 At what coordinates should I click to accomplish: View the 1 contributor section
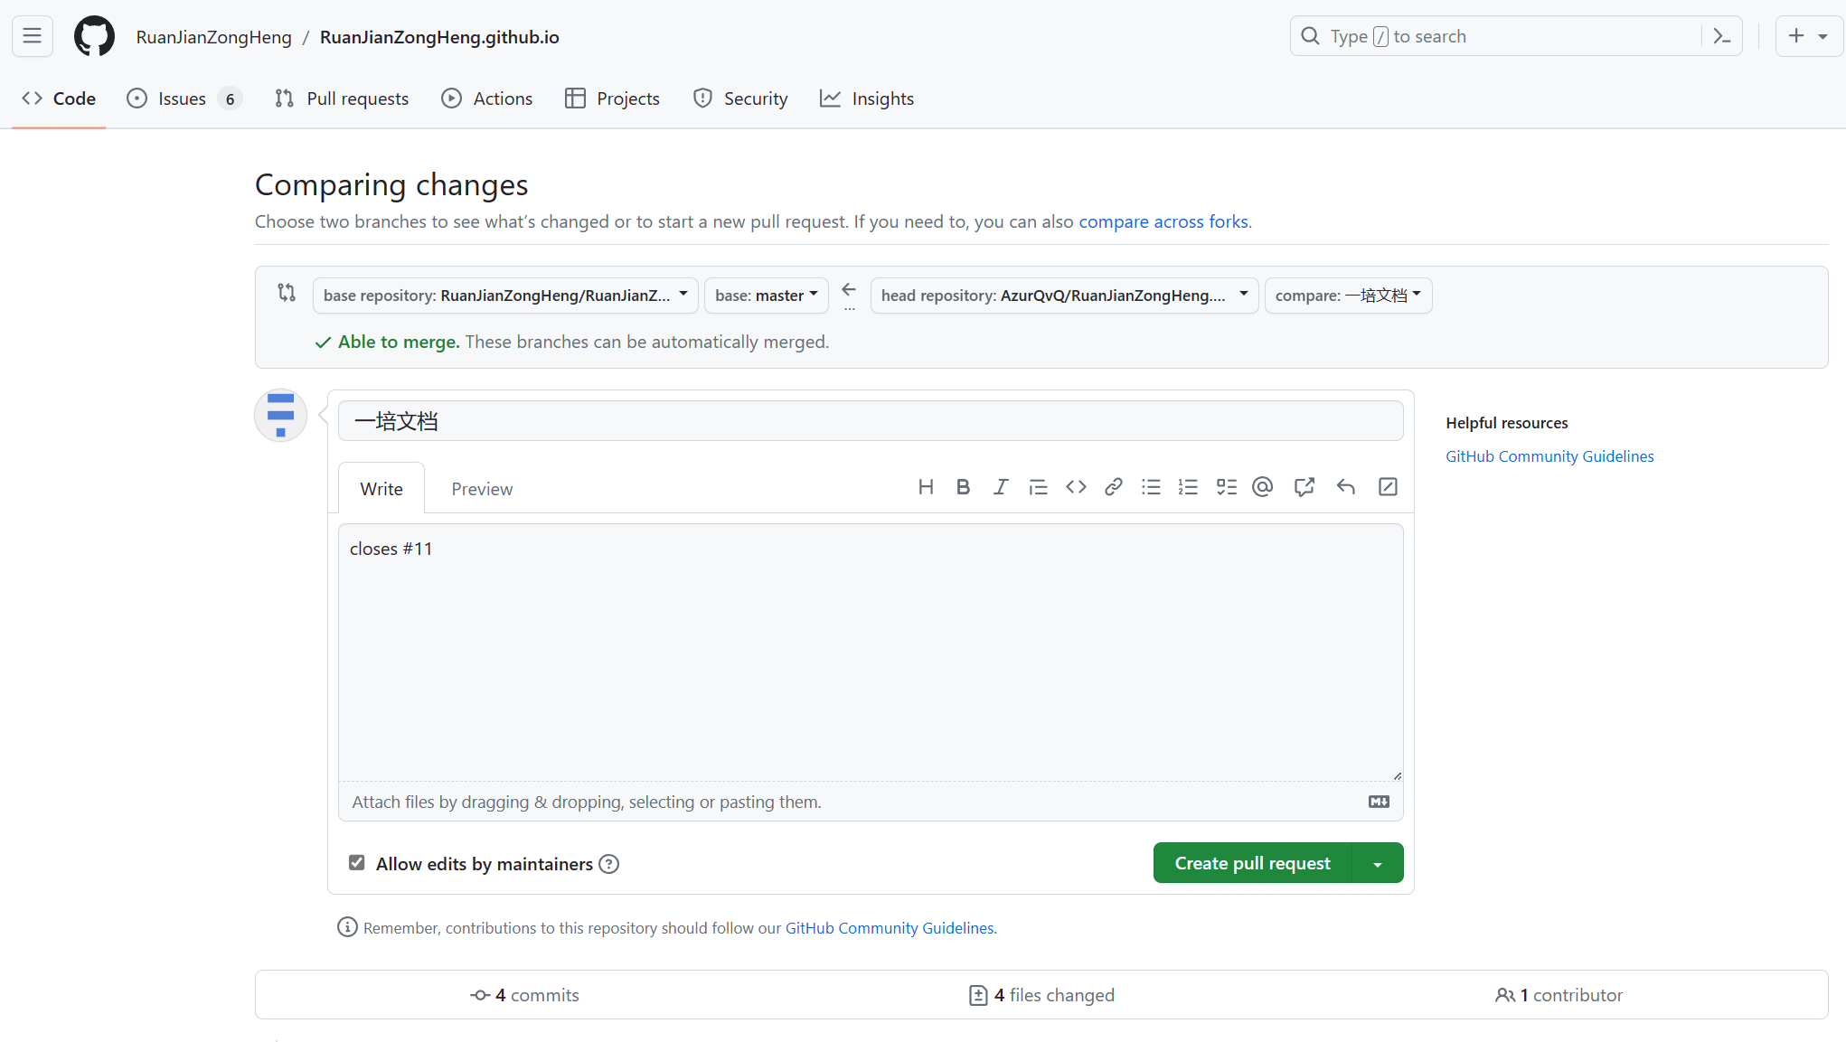click(1559, 995)
